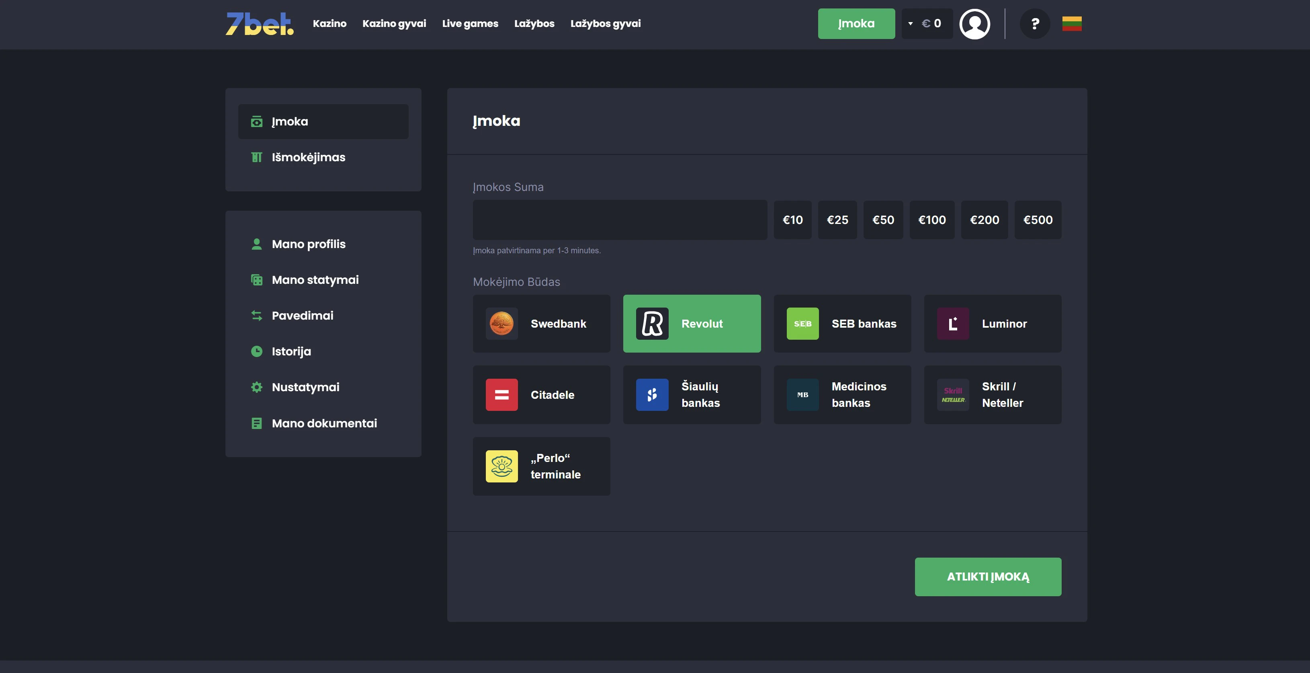Click the Revolut R logo icon

[652, 324]
